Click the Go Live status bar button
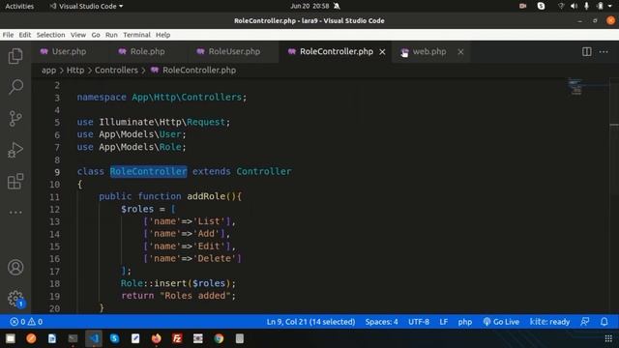This screenshot has height=348, width=619. 501,322
